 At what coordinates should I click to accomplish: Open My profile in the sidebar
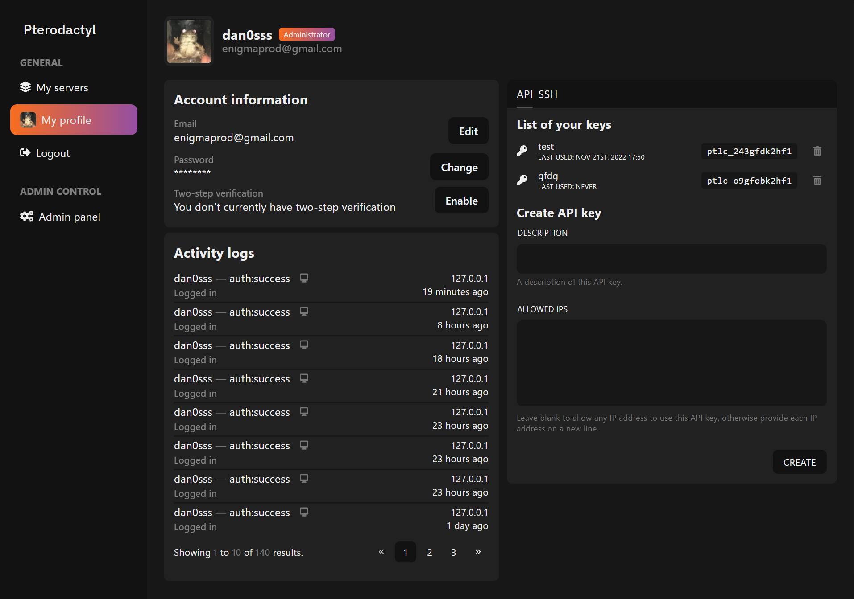point(74,120)
